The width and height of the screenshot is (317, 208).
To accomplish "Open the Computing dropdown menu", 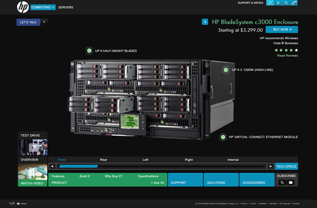I will (43, 7).
